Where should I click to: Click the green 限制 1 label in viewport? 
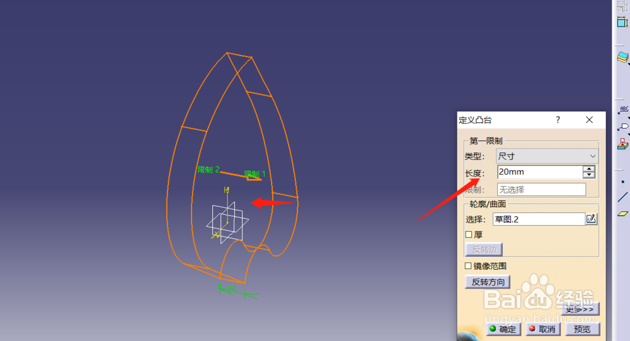(255, 174)
